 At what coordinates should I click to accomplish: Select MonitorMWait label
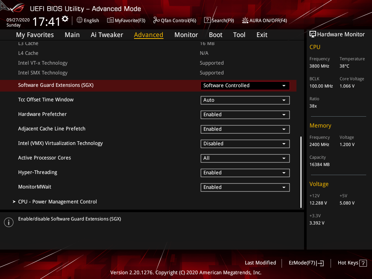coord(35,187)
